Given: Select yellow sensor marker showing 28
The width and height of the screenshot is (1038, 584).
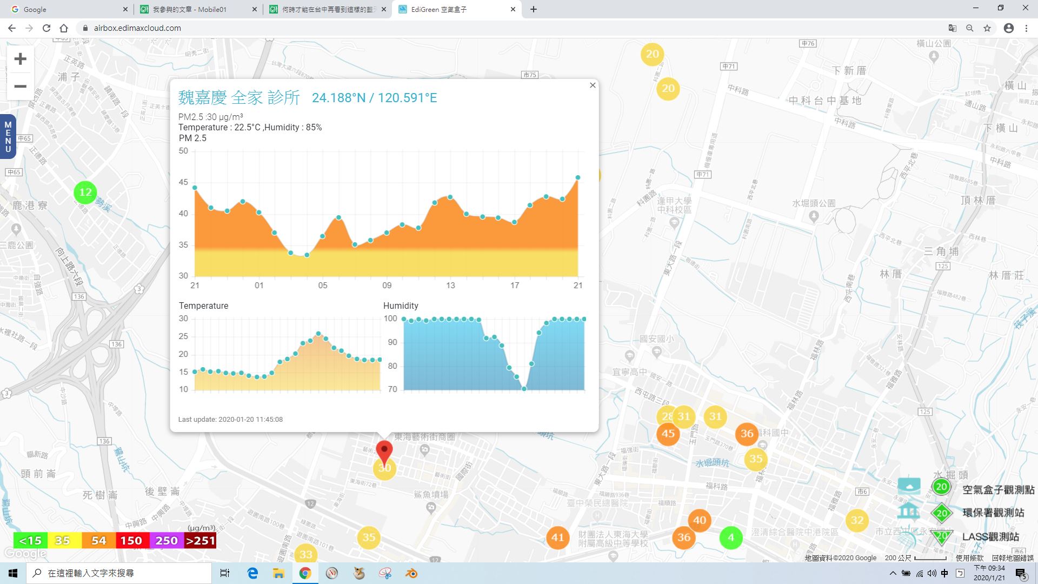Looking at the screenshot, I should [666, 416].
